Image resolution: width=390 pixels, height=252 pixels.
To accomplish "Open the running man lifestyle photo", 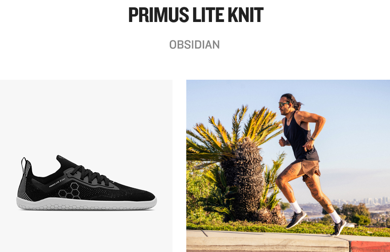I will [288, 166].
